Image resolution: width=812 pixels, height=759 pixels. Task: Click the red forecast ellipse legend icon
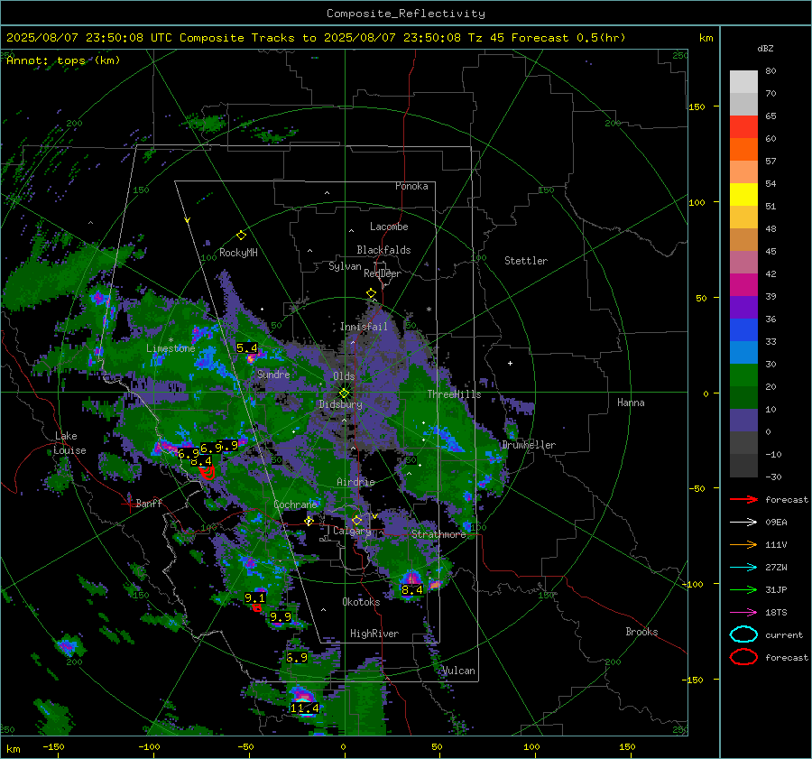[x=743, y=657]
